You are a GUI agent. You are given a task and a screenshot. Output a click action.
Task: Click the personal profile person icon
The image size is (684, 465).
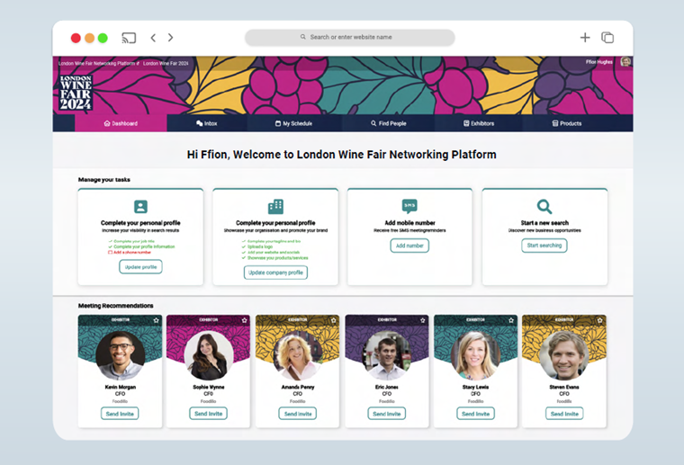point(140,206)
